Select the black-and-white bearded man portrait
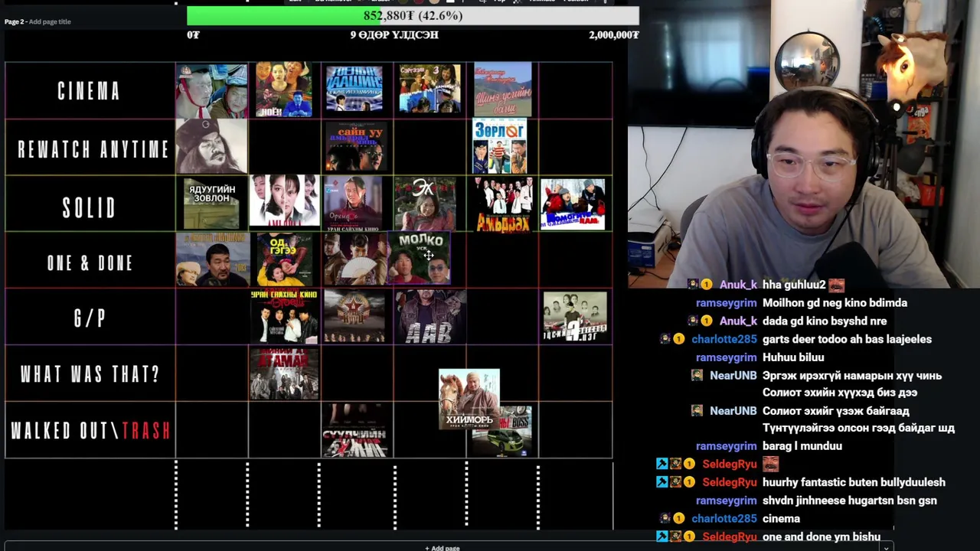This screenshot has width=980, height=551. pos(211,146)
